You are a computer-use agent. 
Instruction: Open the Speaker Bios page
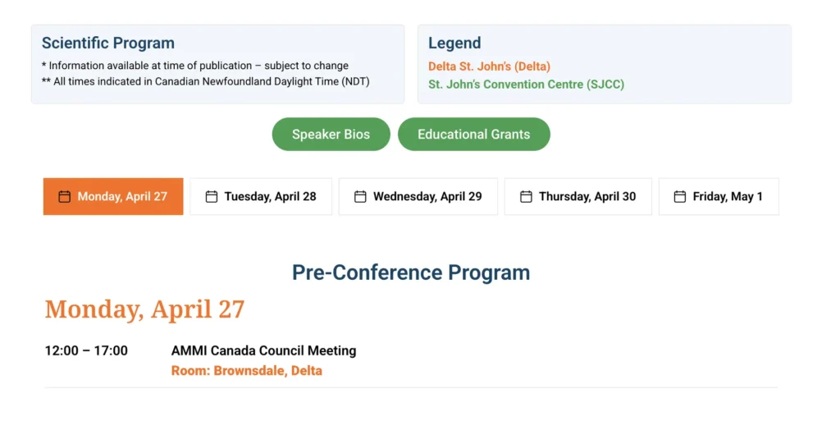331,135
